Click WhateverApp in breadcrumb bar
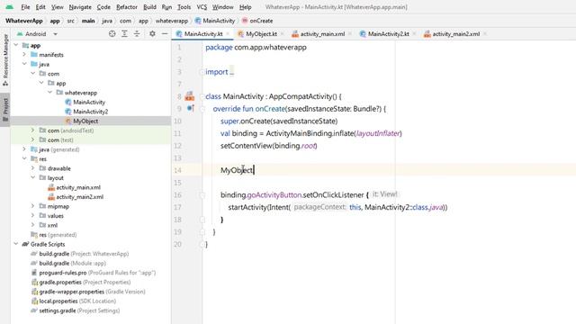 (24, 21)
